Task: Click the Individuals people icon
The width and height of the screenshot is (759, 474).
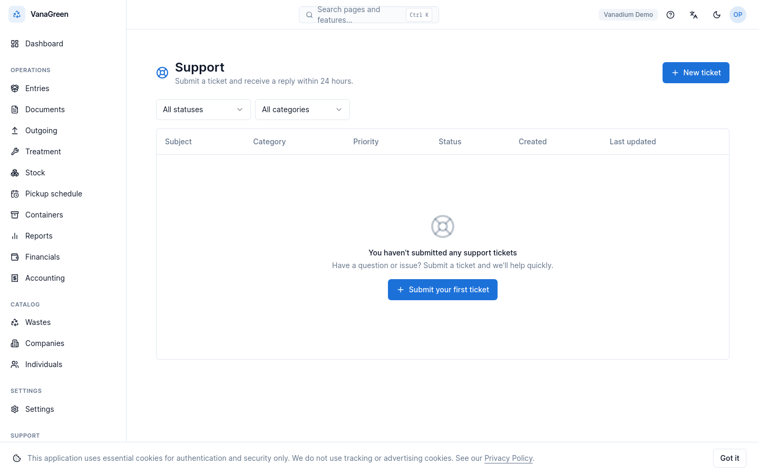Action: point(15,364)
